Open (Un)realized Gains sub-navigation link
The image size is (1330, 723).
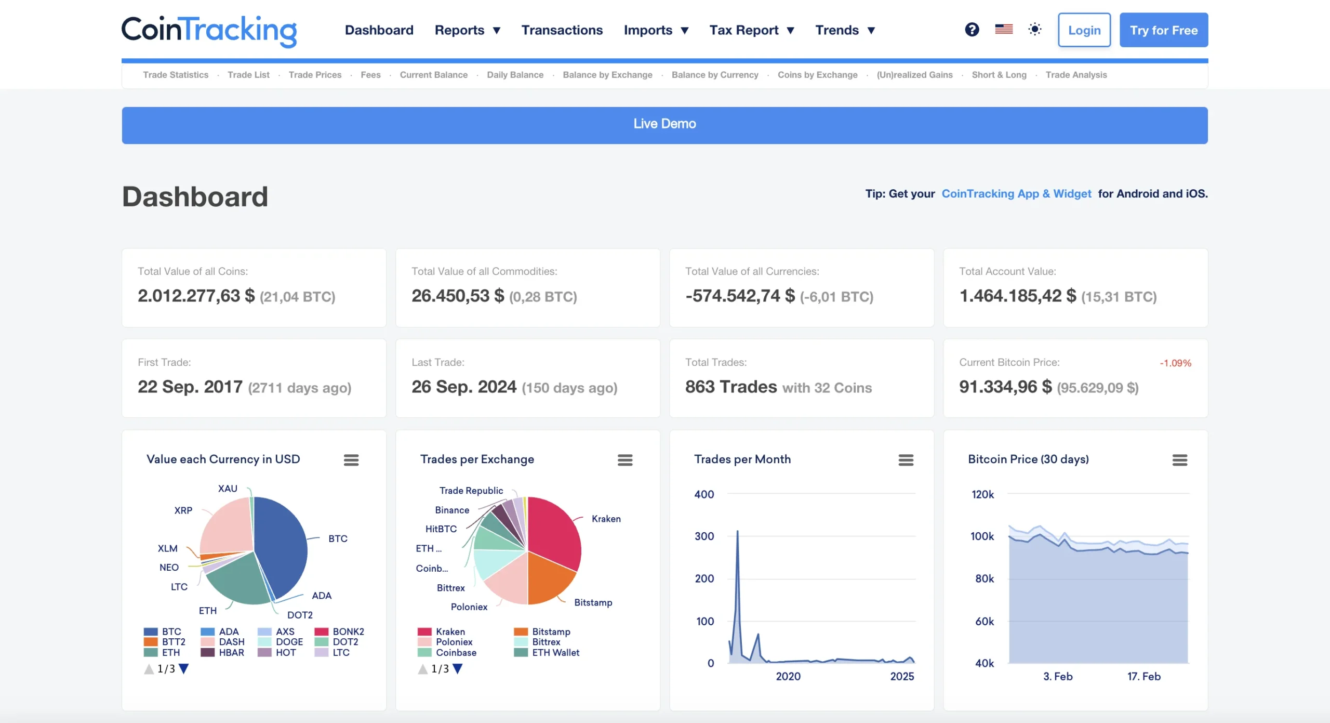point(915,75)
